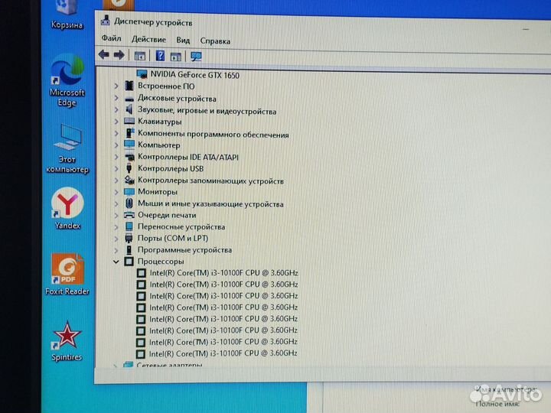This screenshot has width=551, height=413.
Task: Click the Мониторы display icon
Action: click(129, 192)
